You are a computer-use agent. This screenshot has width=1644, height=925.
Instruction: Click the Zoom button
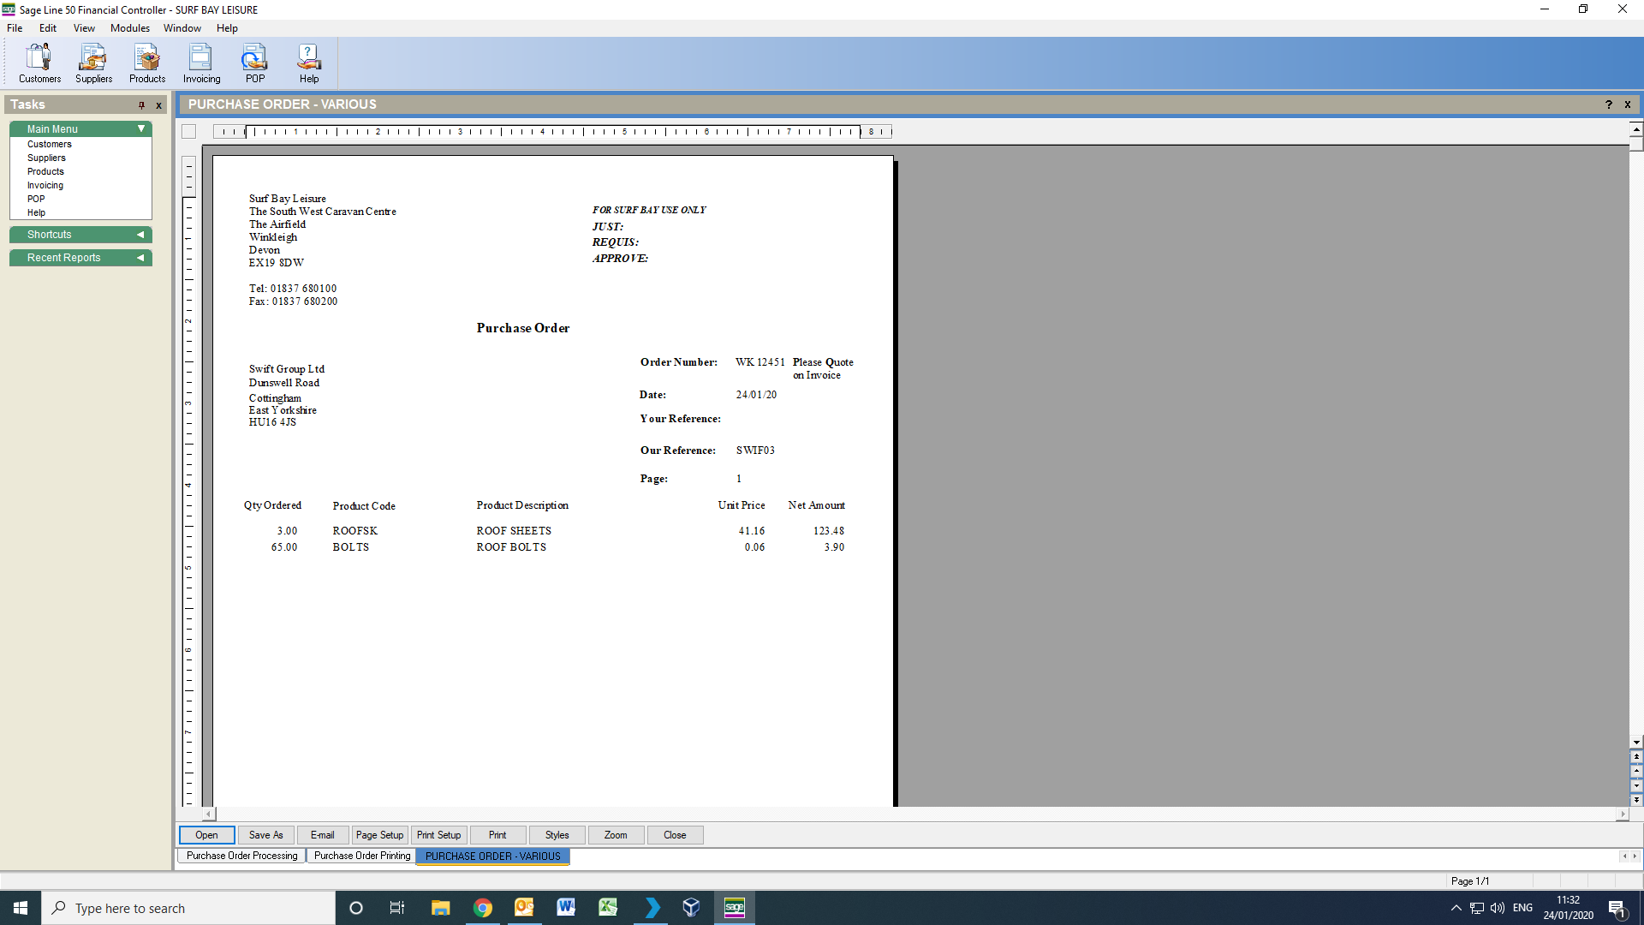click(x=616, y=835)
